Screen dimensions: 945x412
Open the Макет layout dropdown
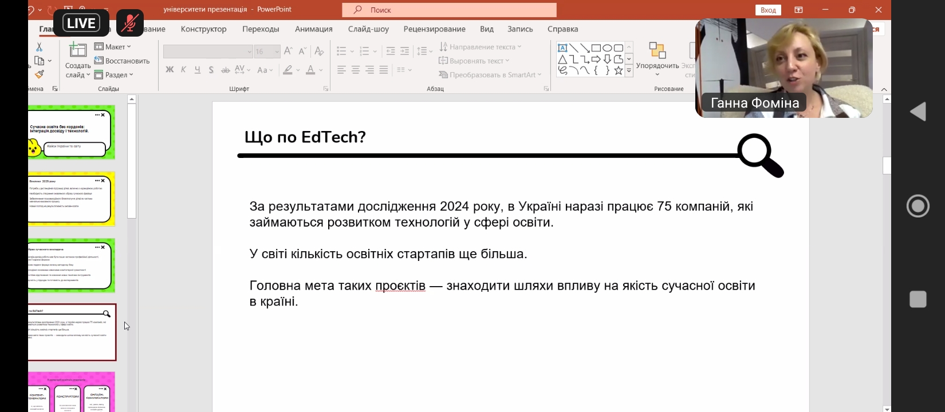[113, 47]
